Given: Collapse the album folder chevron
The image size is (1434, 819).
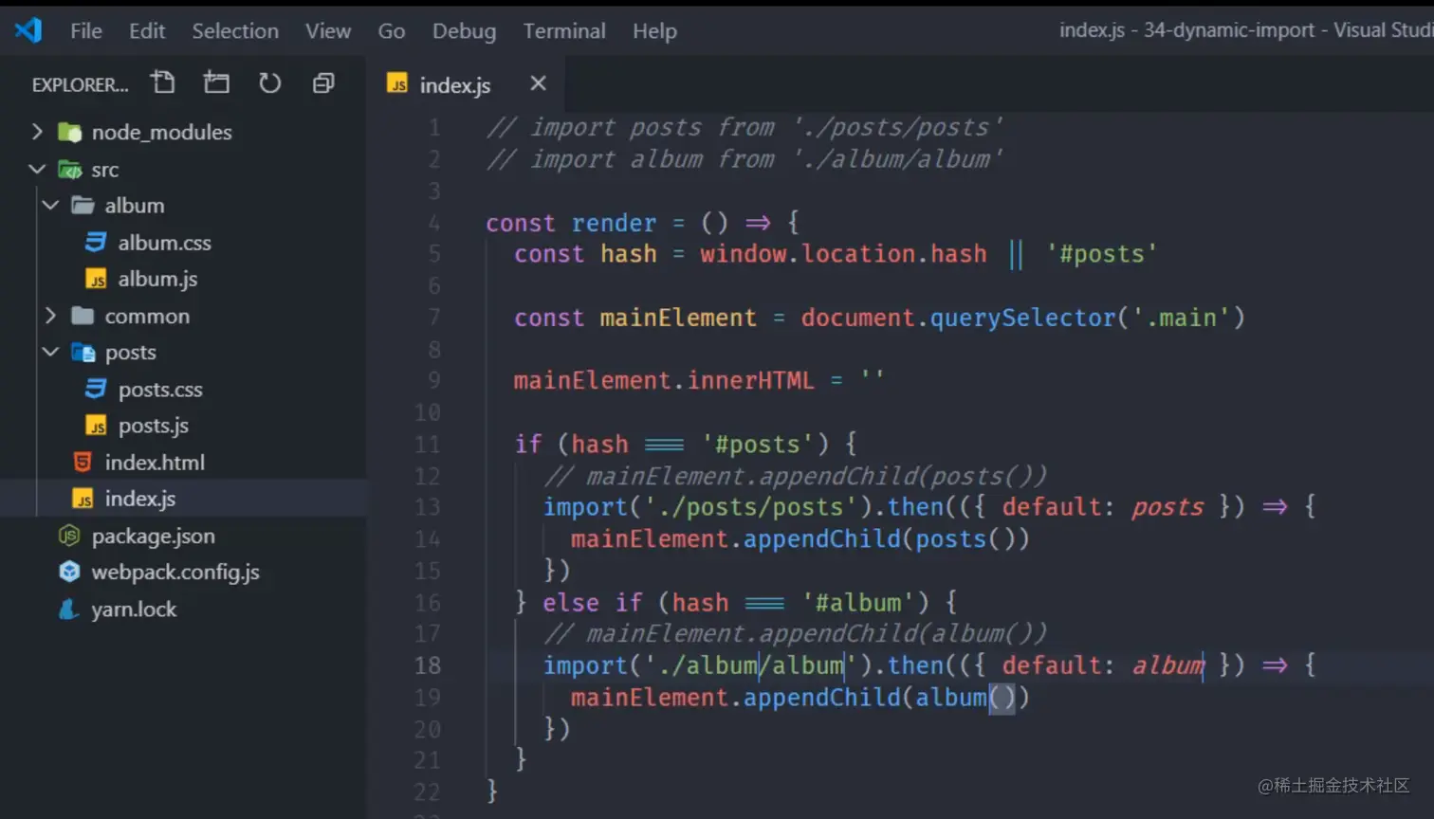Looking at the screenshot, I should [50, 206].
